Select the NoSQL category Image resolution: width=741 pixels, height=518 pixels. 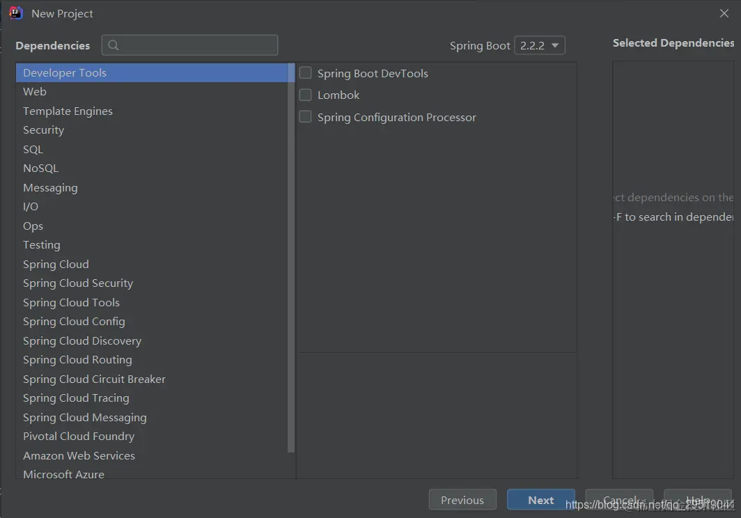152,168
